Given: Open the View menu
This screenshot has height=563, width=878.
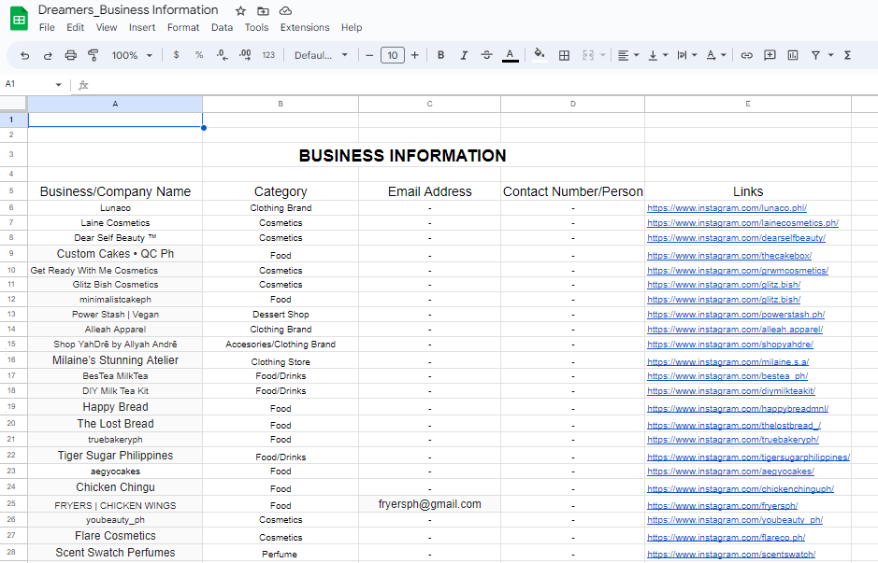Looking at the screenshot, I should [107, 27].
